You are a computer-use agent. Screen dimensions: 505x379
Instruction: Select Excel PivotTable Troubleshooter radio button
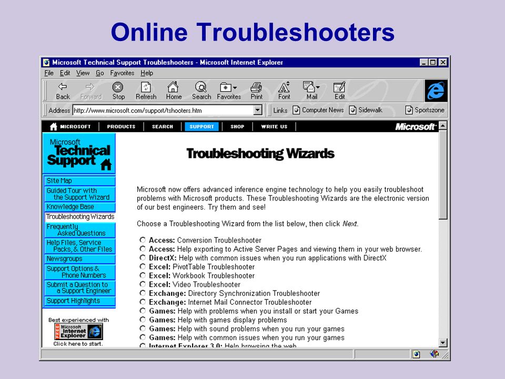143,266
